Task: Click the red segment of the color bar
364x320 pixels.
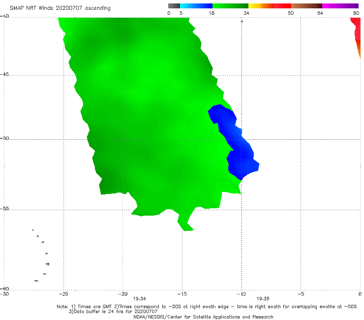Action: (282, 6)
